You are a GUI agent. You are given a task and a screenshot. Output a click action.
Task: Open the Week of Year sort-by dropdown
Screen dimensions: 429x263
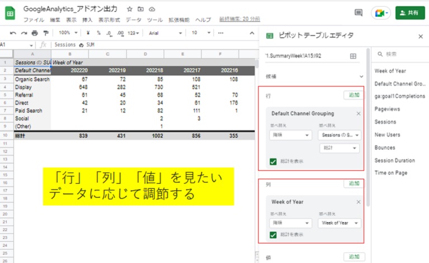[339, 223]
